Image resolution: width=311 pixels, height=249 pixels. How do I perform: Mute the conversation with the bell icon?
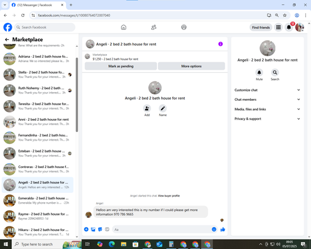pos(259,72)
